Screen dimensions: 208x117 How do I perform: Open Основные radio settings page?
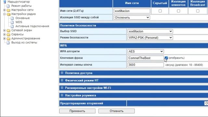pos(22,18)
